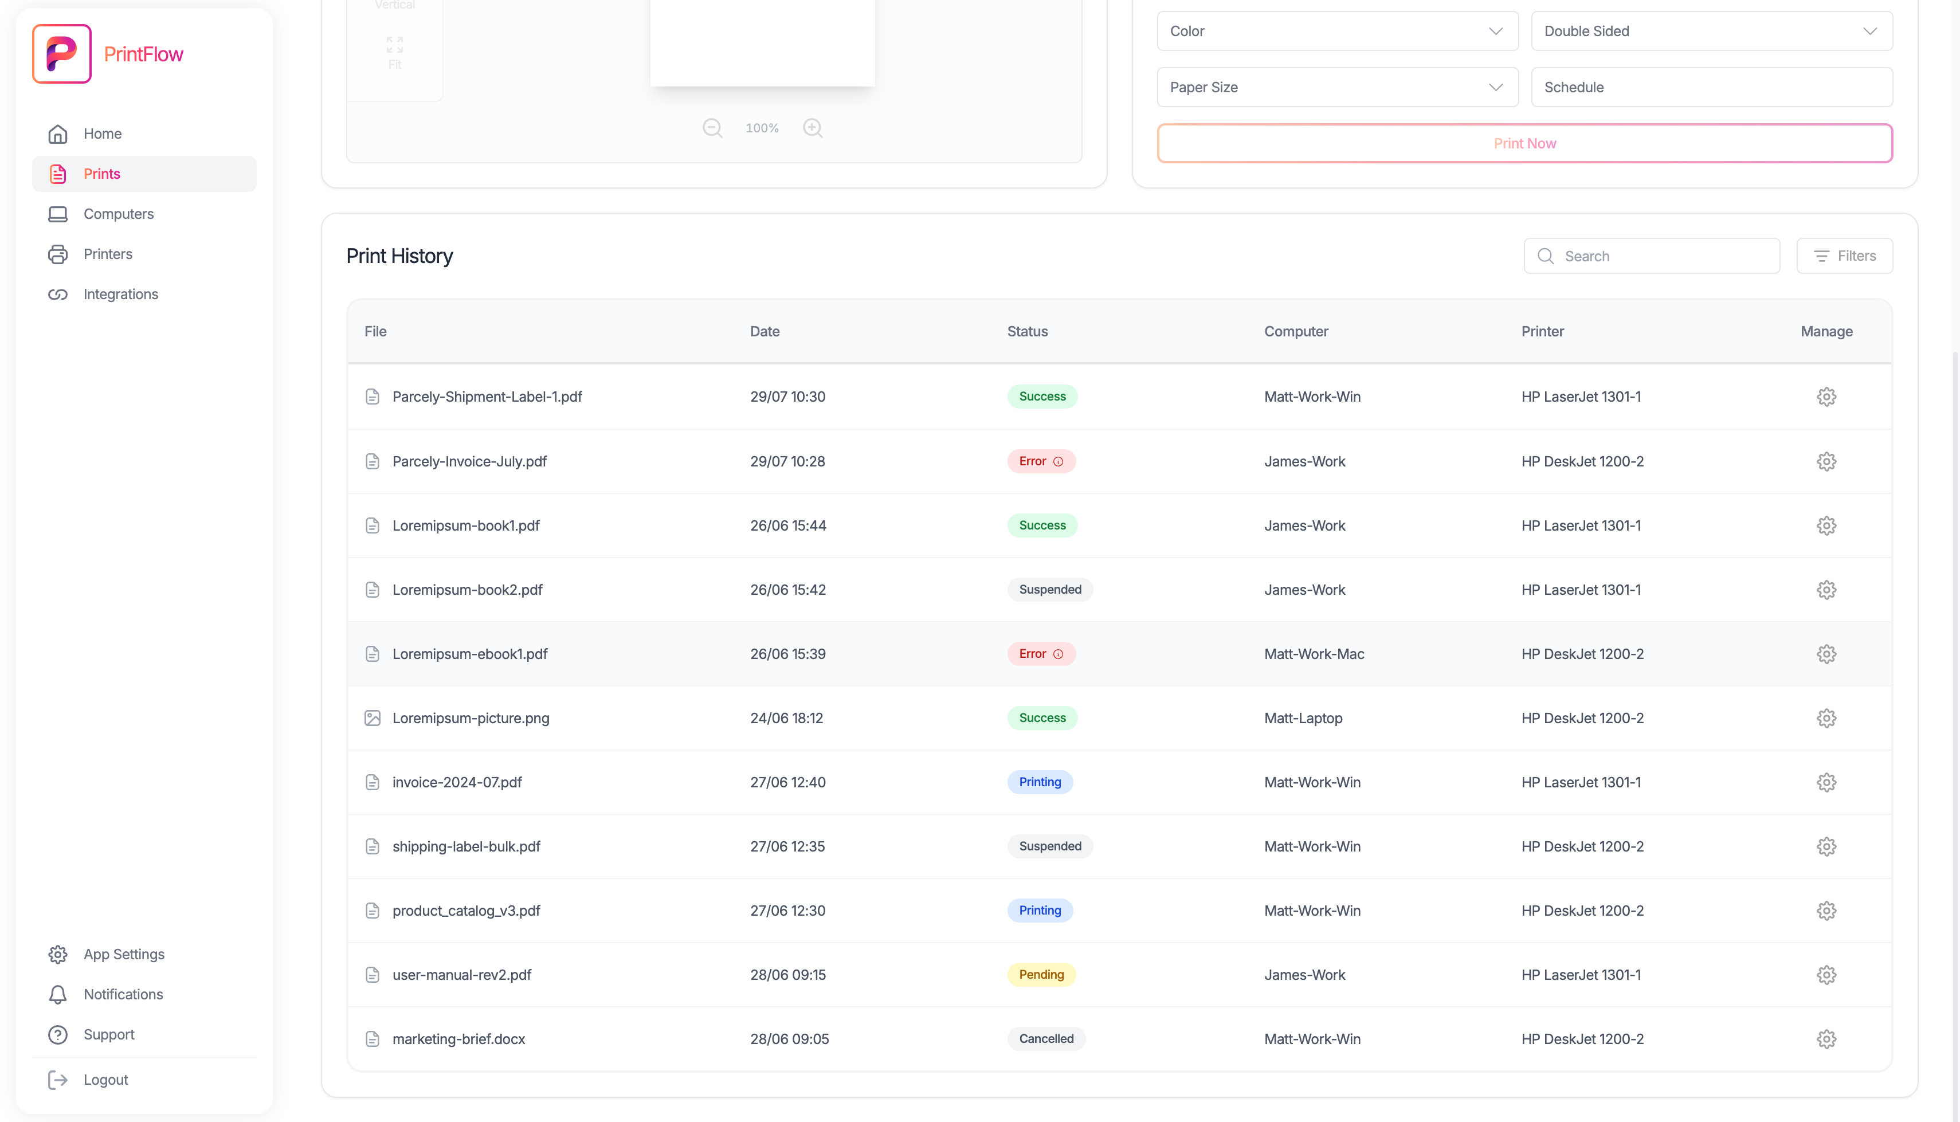Click Suspended badge for shipping-label-bulk.pdf
Viewport: 1960px width, 1122px height.
1049,846
